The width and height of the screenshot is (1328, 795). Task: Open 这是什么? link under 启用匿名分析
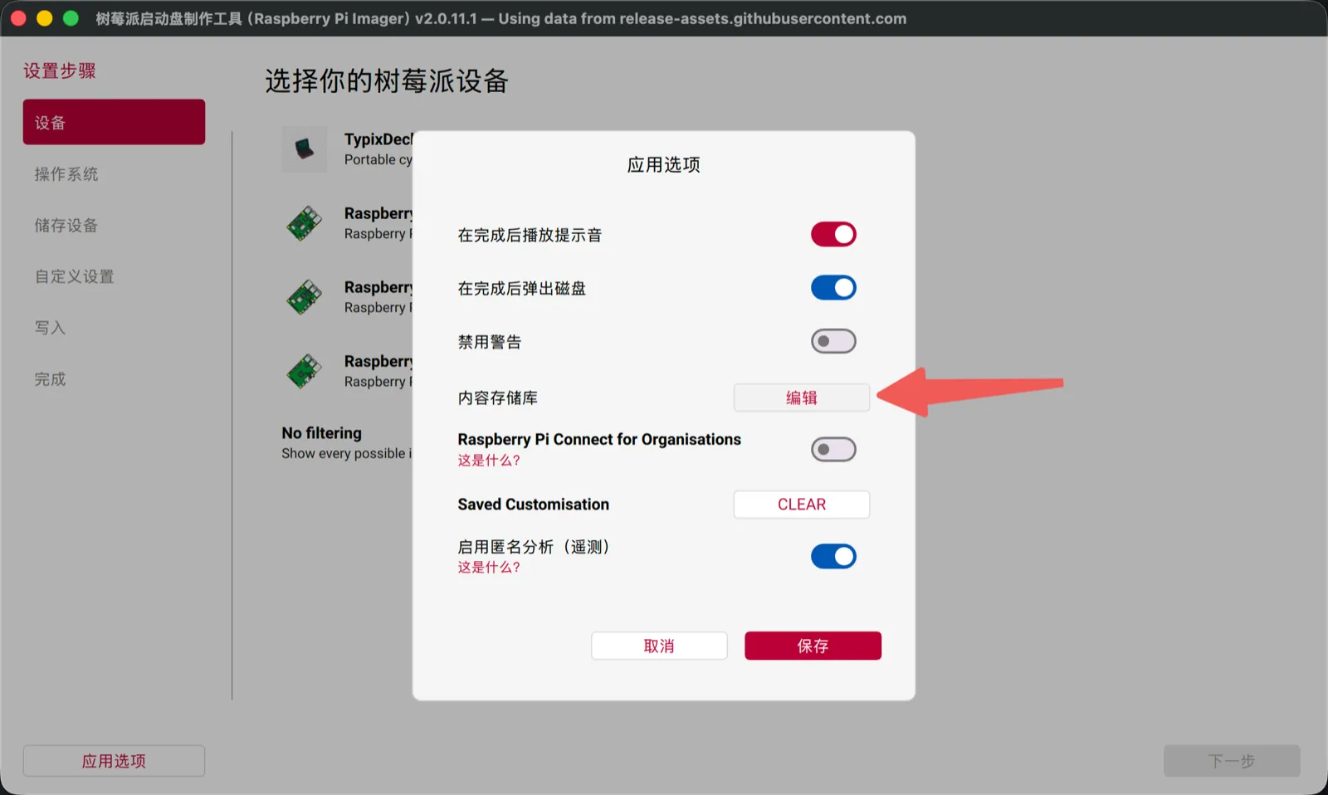489,568
